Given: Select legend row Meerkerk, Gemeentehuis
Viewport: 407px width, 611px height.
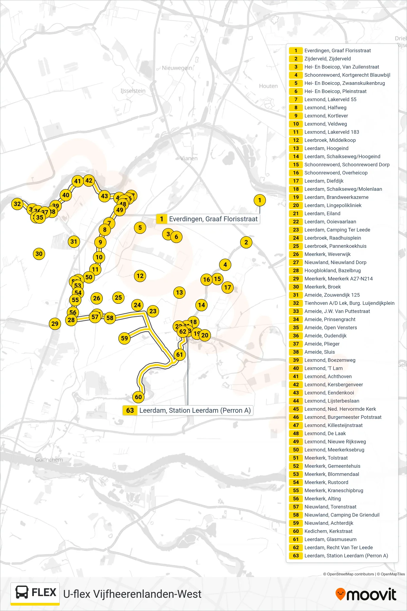Looking at the screenshot, I should click(x=342, y=466).
